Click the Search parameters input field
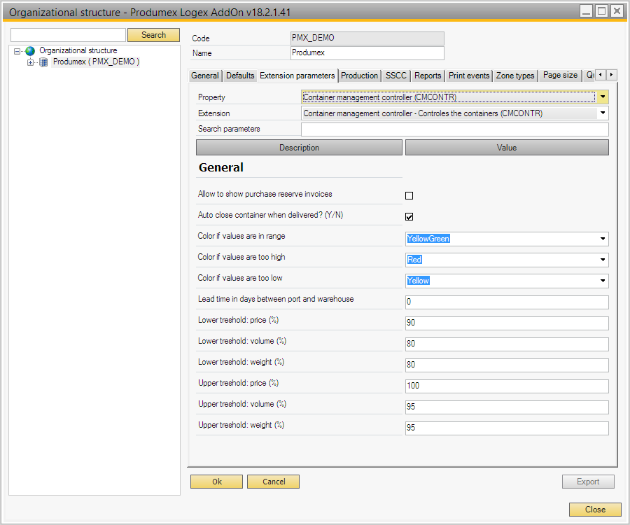Image resolution: width=630 pixels, height=525 pixels. 454,129
